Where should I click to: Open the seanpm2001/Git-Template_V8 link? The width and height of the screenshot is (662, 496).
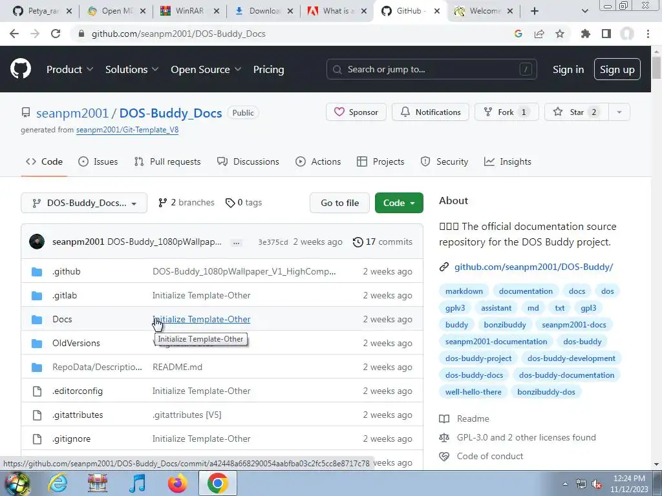coord(127,130)
